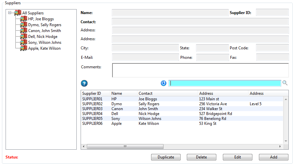This screenshot has width=294, height=165.
Task: Click the Add button
Action: click(274, 157)
